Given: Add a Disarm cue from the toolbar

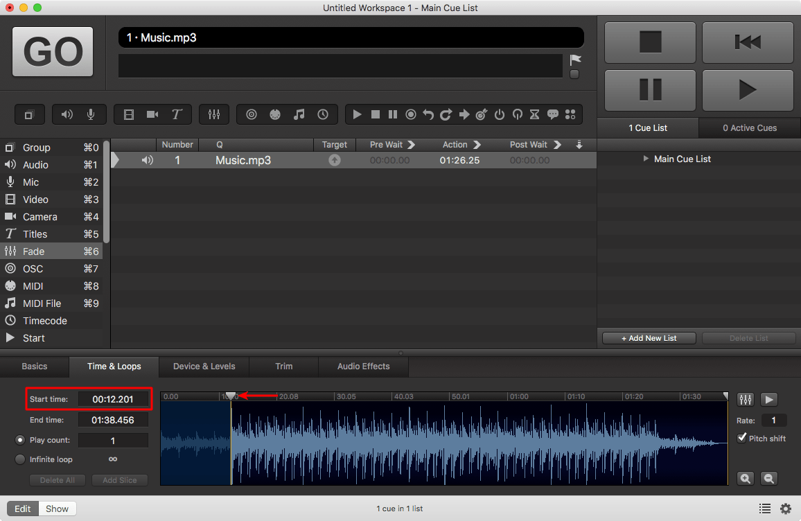Looking at the screenshot, I should (x=518, y=114).
